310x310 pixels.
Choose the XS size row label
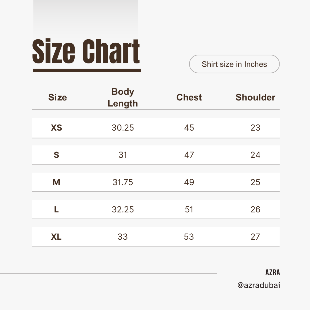point(57,128)
